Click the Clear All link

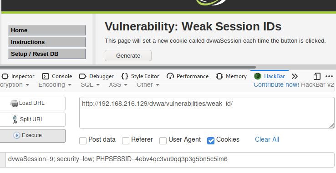pyautogui.click(x=267, y=139)
